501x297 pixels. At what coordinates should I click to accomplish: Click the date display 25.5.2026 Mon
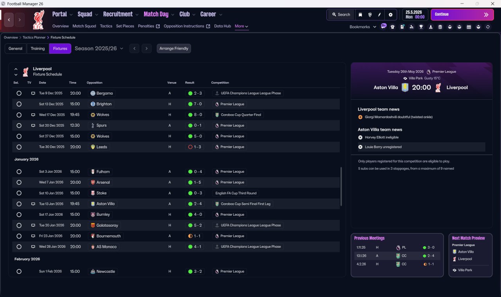click(415, 15)
